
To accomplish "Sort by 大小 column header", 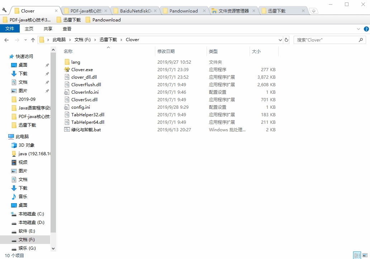I will click(264, 51).
